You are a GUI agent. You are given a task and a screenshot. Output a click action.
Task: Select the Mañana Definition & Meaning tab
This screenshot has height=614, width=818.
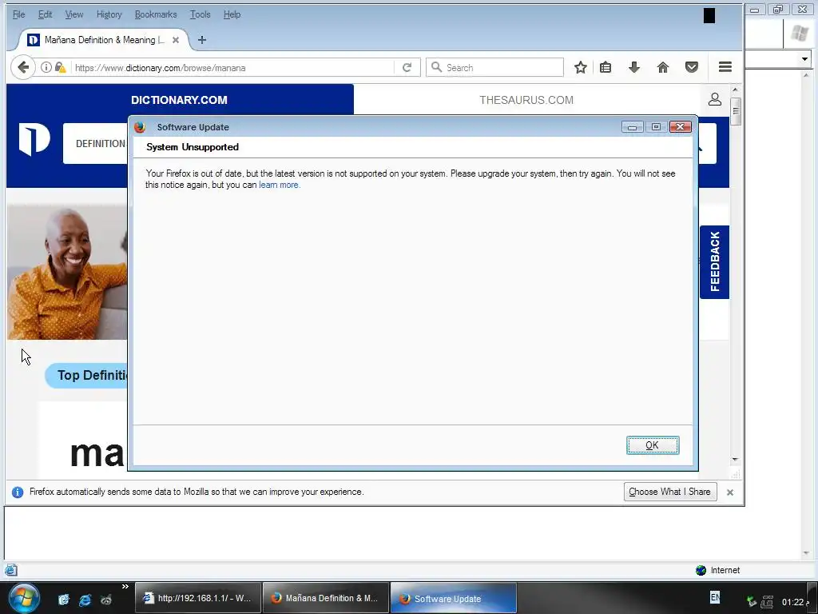tap(104, 40)
